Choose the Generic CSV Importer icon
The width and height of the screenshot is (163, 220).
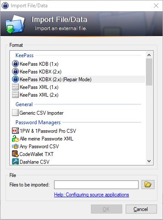click(x=15, y=113)
